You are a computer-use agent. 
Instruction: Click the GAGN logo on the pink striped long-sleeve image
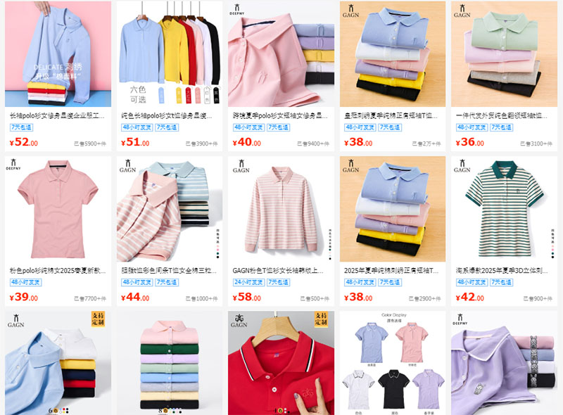click(x=241, y=166)
